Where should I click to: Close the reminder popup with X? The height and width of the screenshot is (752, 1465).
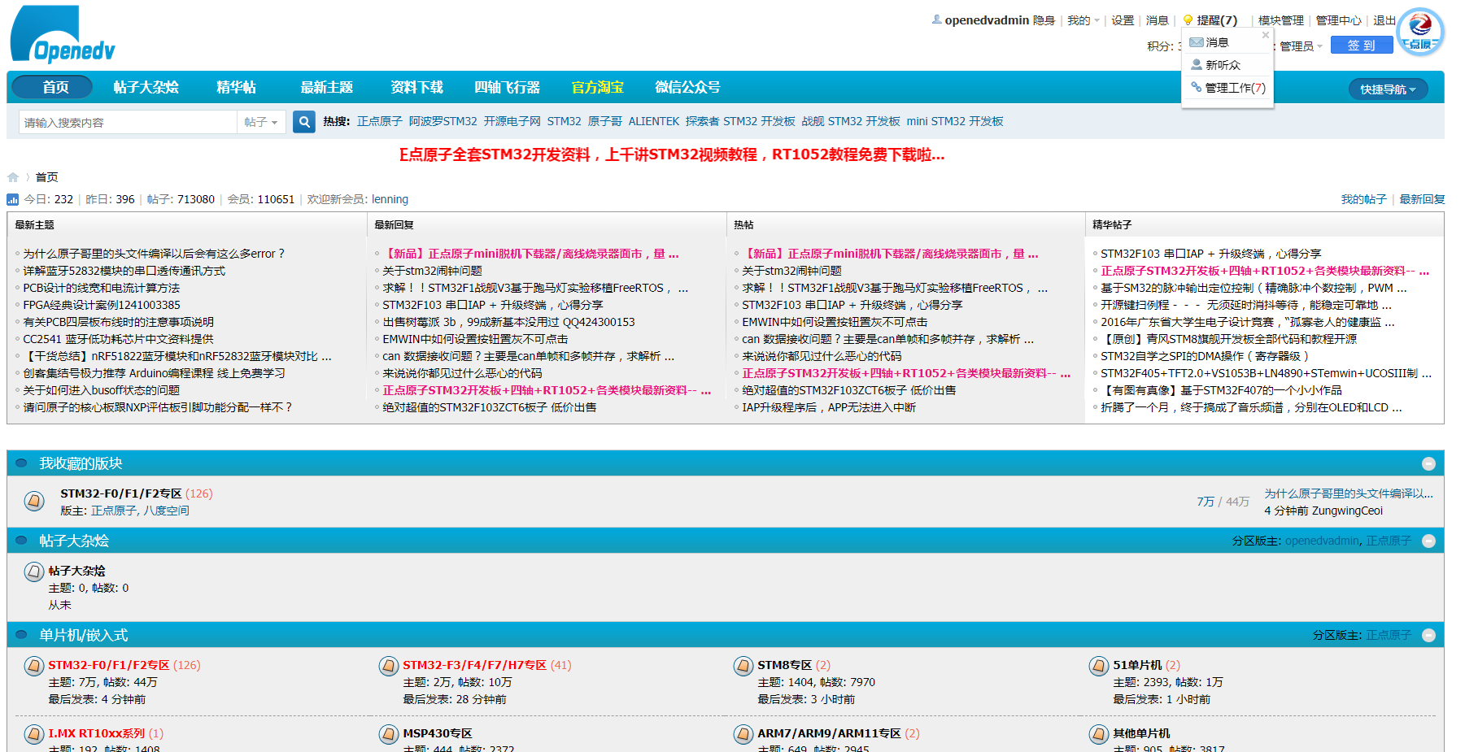tap(1266, 35)
